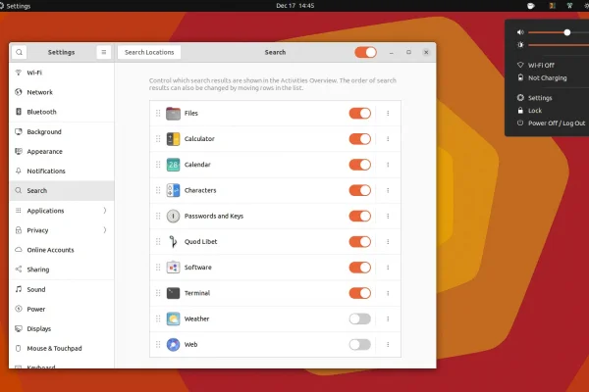The width and height of the screenshot is (589, 392).
Task: Click drag handle beside Terminal row
Action: pyautogui.click(x=158, y=293)
